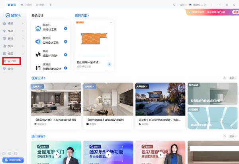This screenshot has height=164, width=239.
Task: Expand the 作品 submenu chevron
Action: coord(23,31)
